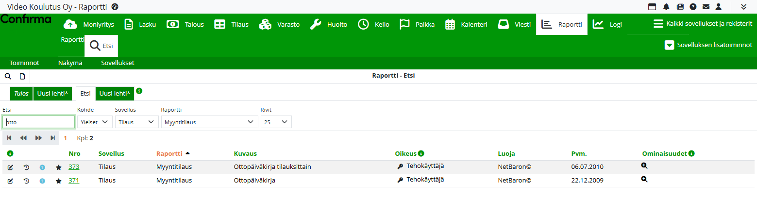Click the Etsi search text field
757x199 pixels.
(x=39, y=122)
